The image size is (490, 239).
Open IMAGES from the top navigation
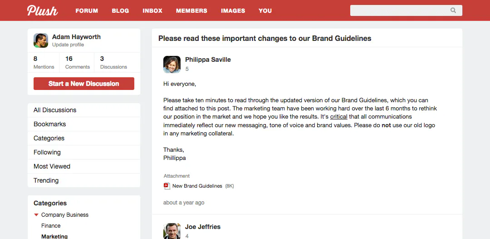233,10
